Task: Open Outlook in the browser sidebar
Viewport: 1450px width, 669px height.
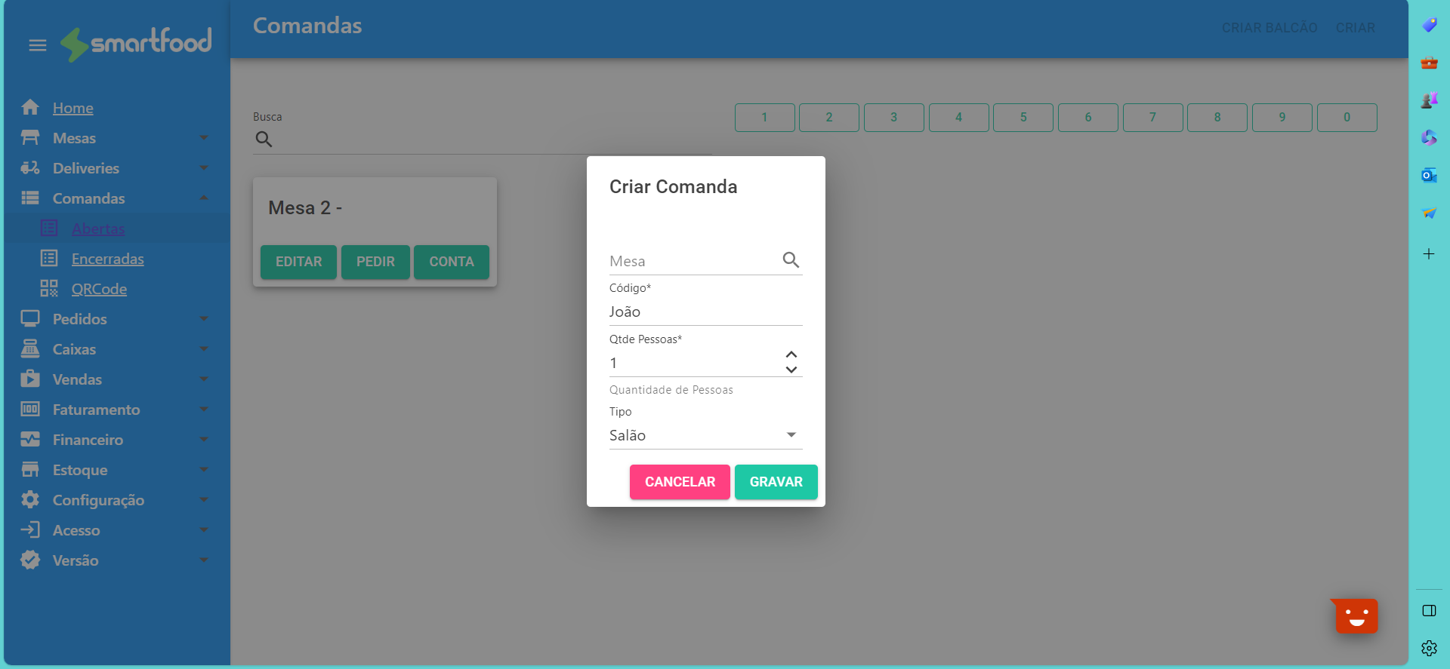Action: 1429,176
